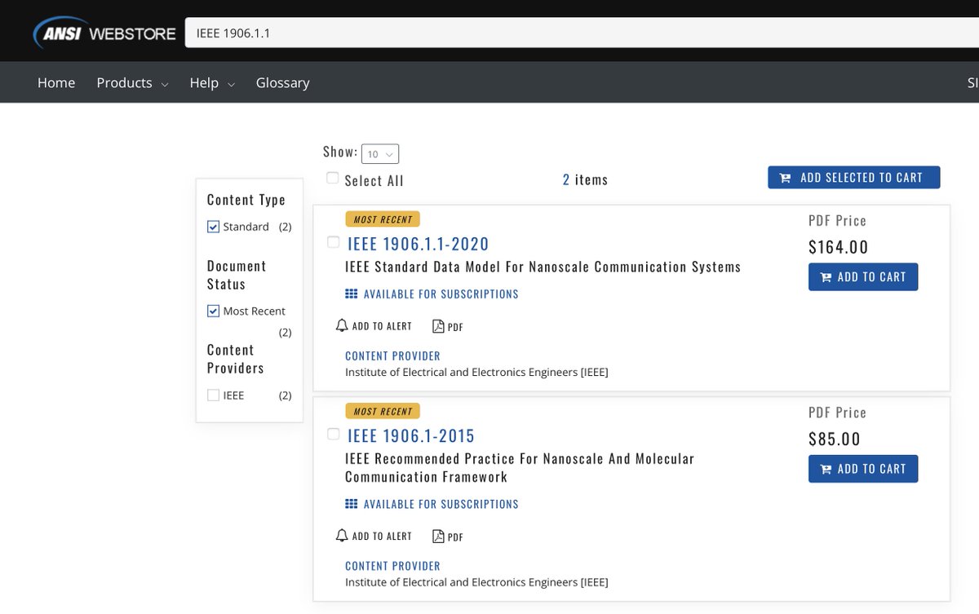Open the IEEE 1906.1-2015 title link

[x=411, y=435]
